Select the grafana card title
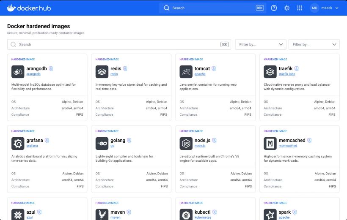The image size is (347, 220). point(35,140)
